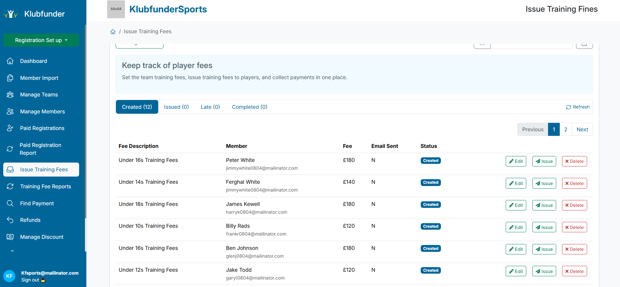The image size is (620, 287).
Task: Click the Next pagination button
Action: [582, 129]
